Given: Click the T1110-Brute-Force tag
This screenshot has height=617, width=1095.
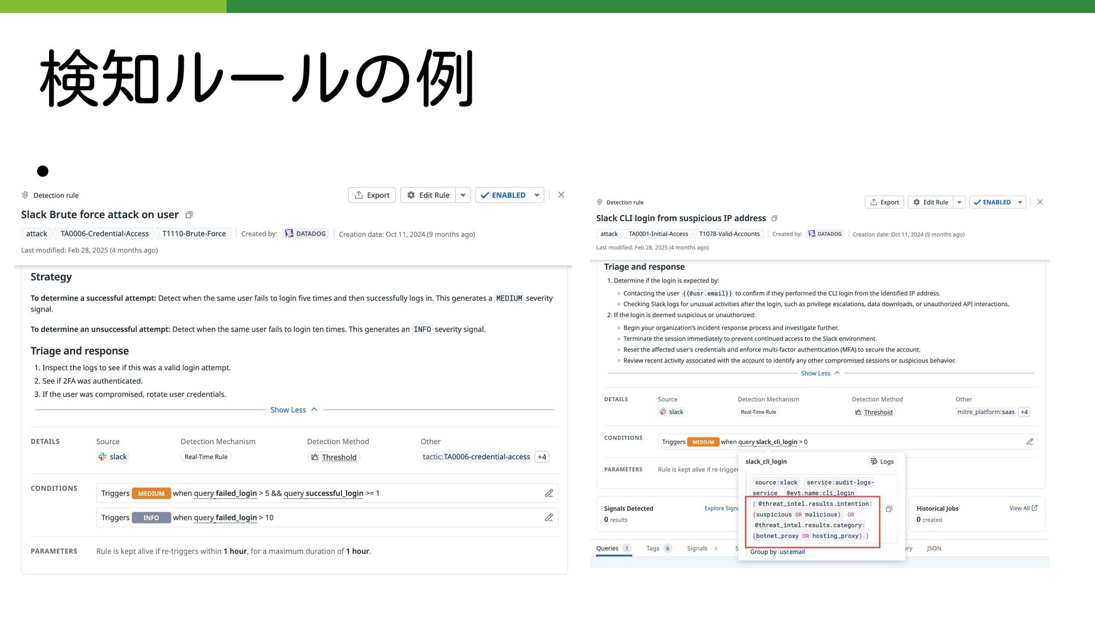Looking at the screenshot, I should [x=194, y=234].
